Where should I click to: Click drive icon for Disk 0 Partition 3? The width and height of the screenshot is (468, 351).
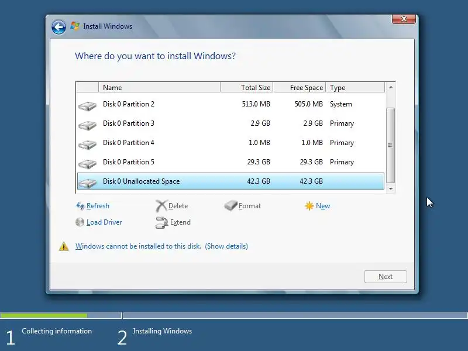coord(87,125)
